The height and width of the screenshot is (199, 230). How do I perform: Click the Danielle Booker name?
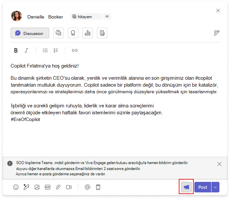click(45, 17)
